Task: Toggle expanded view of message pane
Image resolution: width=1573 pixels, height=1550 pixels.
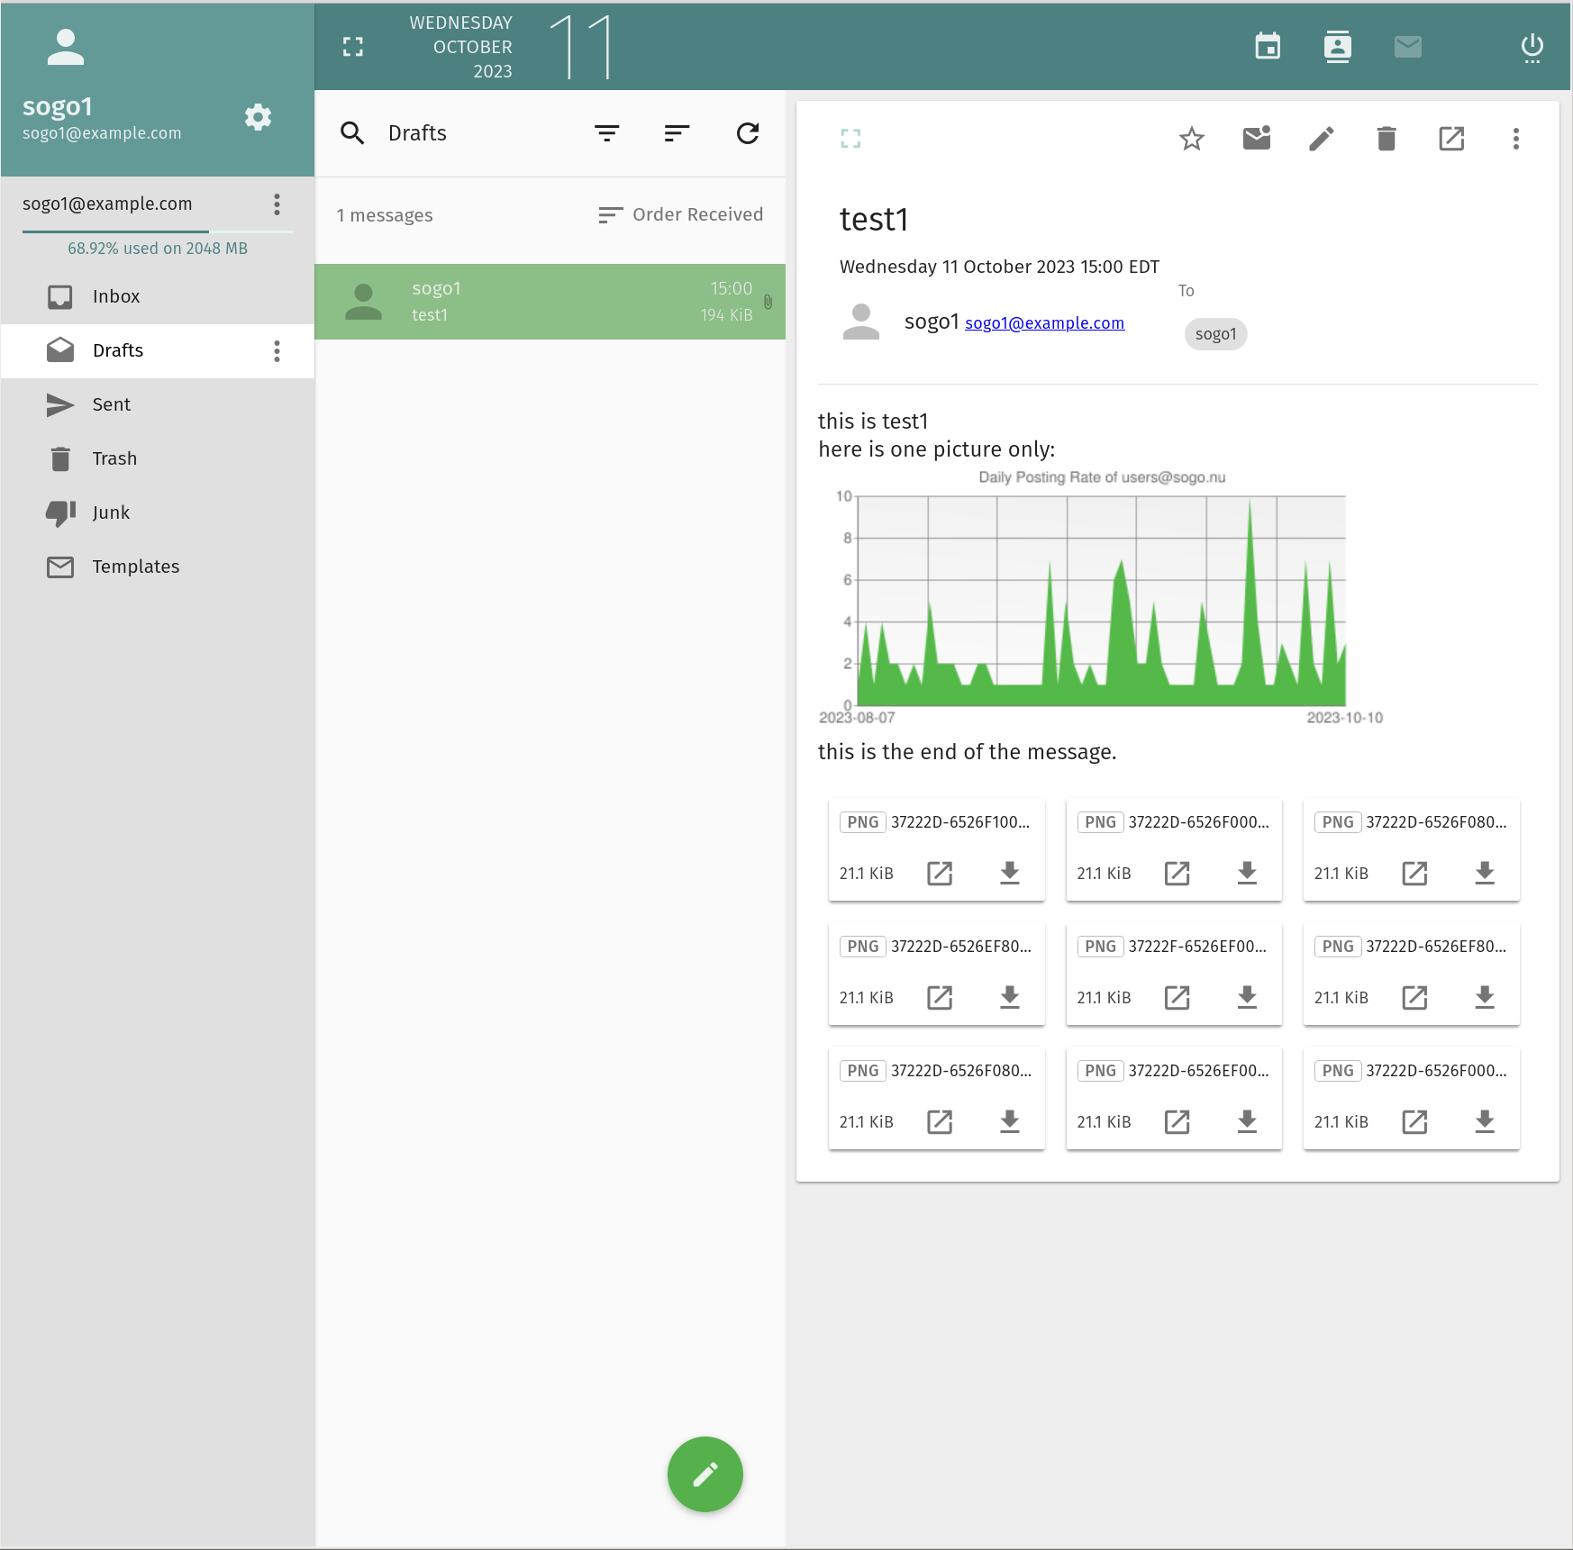Action: point(850,139)
